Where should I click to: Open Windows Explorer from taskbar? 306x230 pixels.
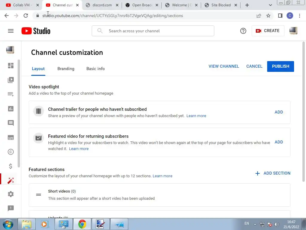(x=27, y=224)
